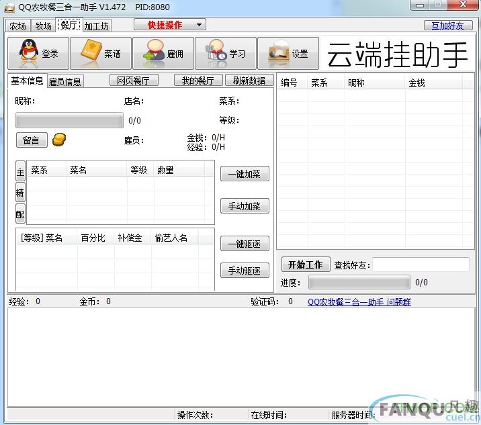Click the 一键加菜 button
481x425 pixels.
[x=245, y=174]
